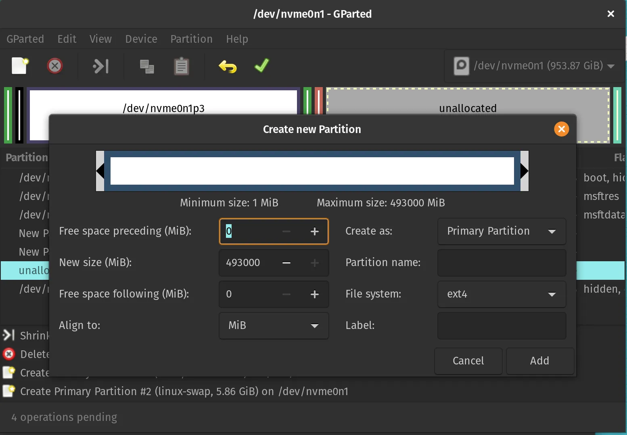Image resolution: width=627 pixels, height=435 pixels.
Task: Click the Copy partition toolbar icon
Action: 147,67
